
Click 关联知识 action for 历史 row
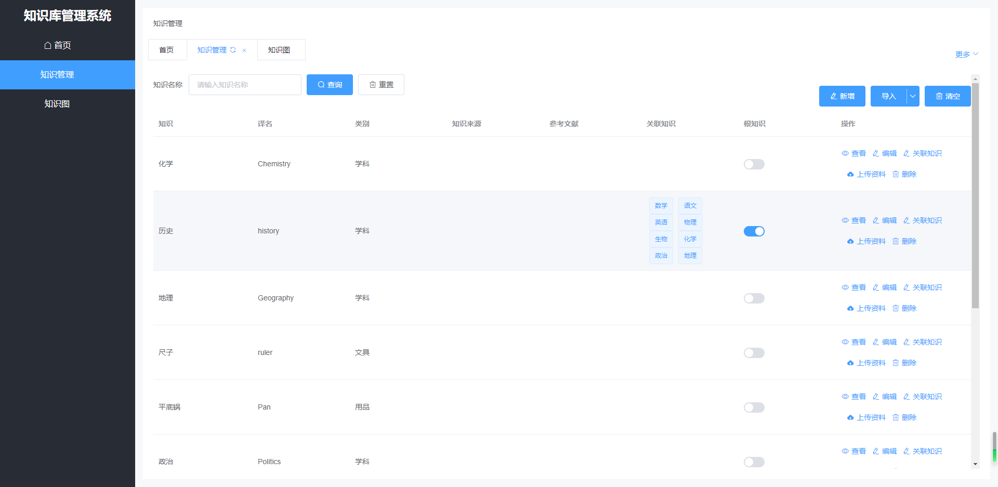[x=923, y=220]
